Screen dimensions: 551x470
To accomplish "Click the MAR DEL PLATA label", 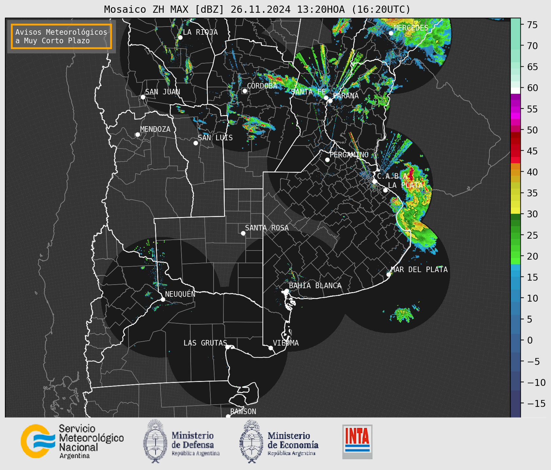I will (x=419, y=270).
